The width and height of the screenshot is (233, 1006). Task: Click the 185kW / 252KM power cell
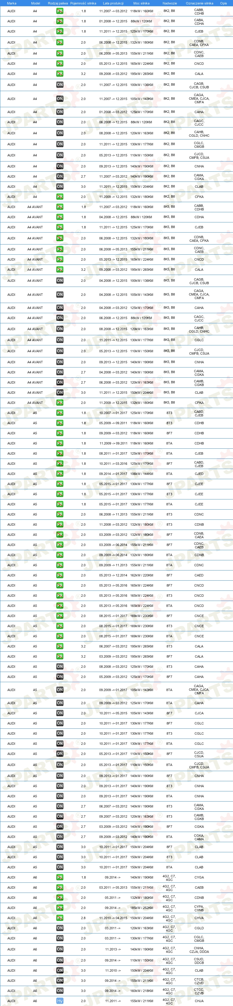142,908
